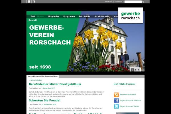The height and width of the screenshot is (114, 171).
Task: Open the Mitglieder menu item
Action: coord(54,16)
